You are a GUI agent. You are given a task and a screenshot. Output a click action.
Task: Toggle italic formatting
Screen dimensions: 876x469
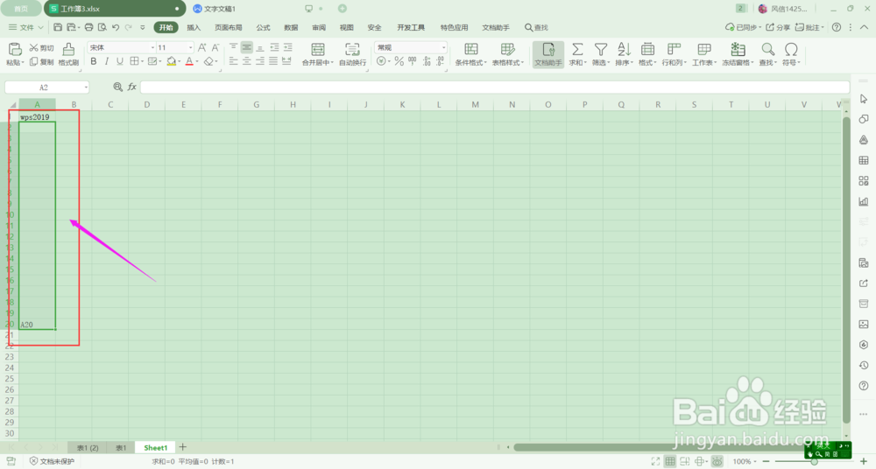pos(106,61)
